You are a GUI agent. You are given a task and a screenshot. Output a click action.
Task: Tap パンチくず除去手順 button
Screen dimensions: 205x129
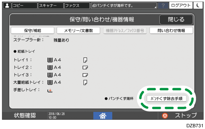[167, 98]
